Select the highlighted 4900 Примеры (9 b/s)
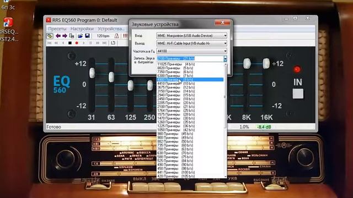The height and width of the screenshot is (198, 353). pos(190,80)
